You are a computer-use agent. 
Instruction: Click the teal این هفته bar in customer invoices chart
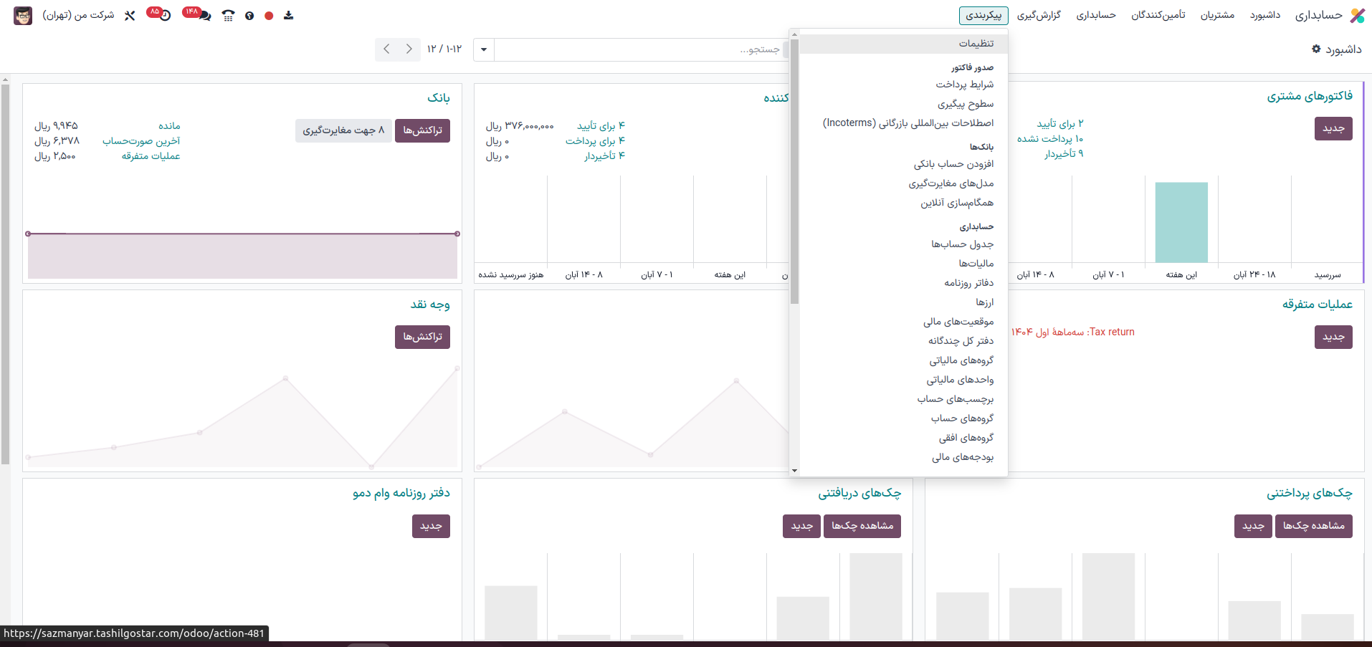click(x=1181, y=222)
